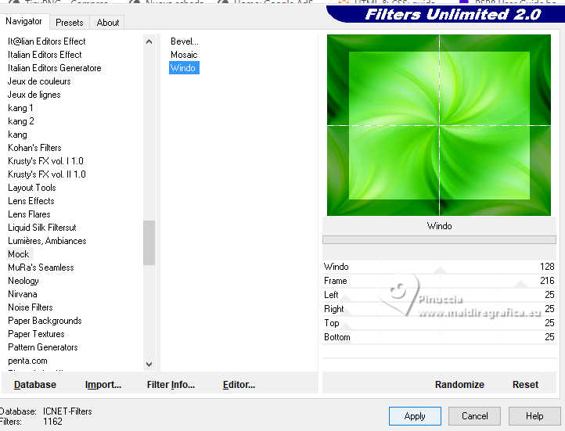
Task: Adjust the Bottom slider
Action: click(x=439, y=337)
